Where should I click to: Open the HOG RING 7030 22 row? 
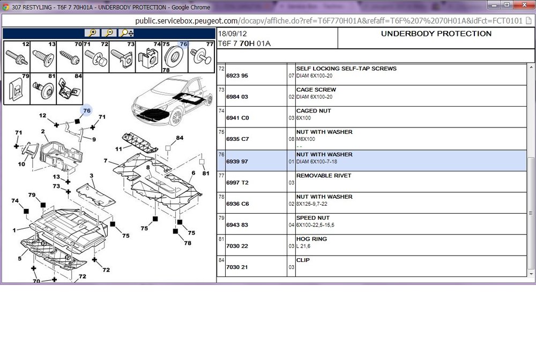point(371,245)
